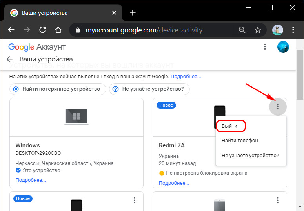Go back in browser history
This screenshot has height=211, width=304.
coord(11,30)
